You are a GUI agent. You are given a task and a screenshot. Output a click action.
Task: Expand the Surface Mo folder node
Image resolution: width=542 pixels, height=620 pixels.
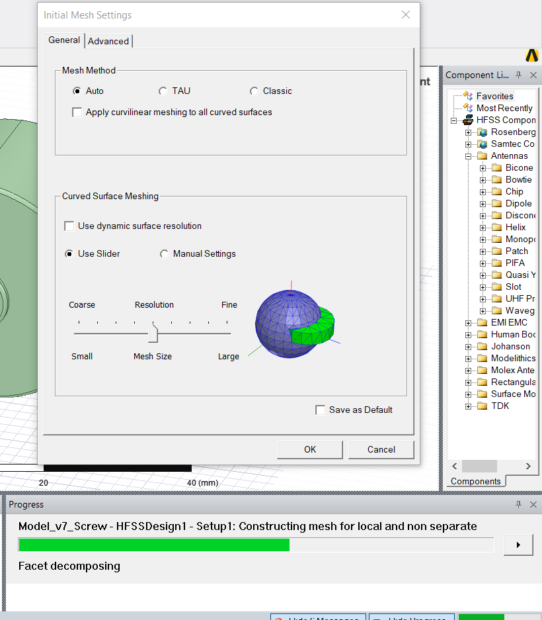pyautogui.click(x=468, y=394)
